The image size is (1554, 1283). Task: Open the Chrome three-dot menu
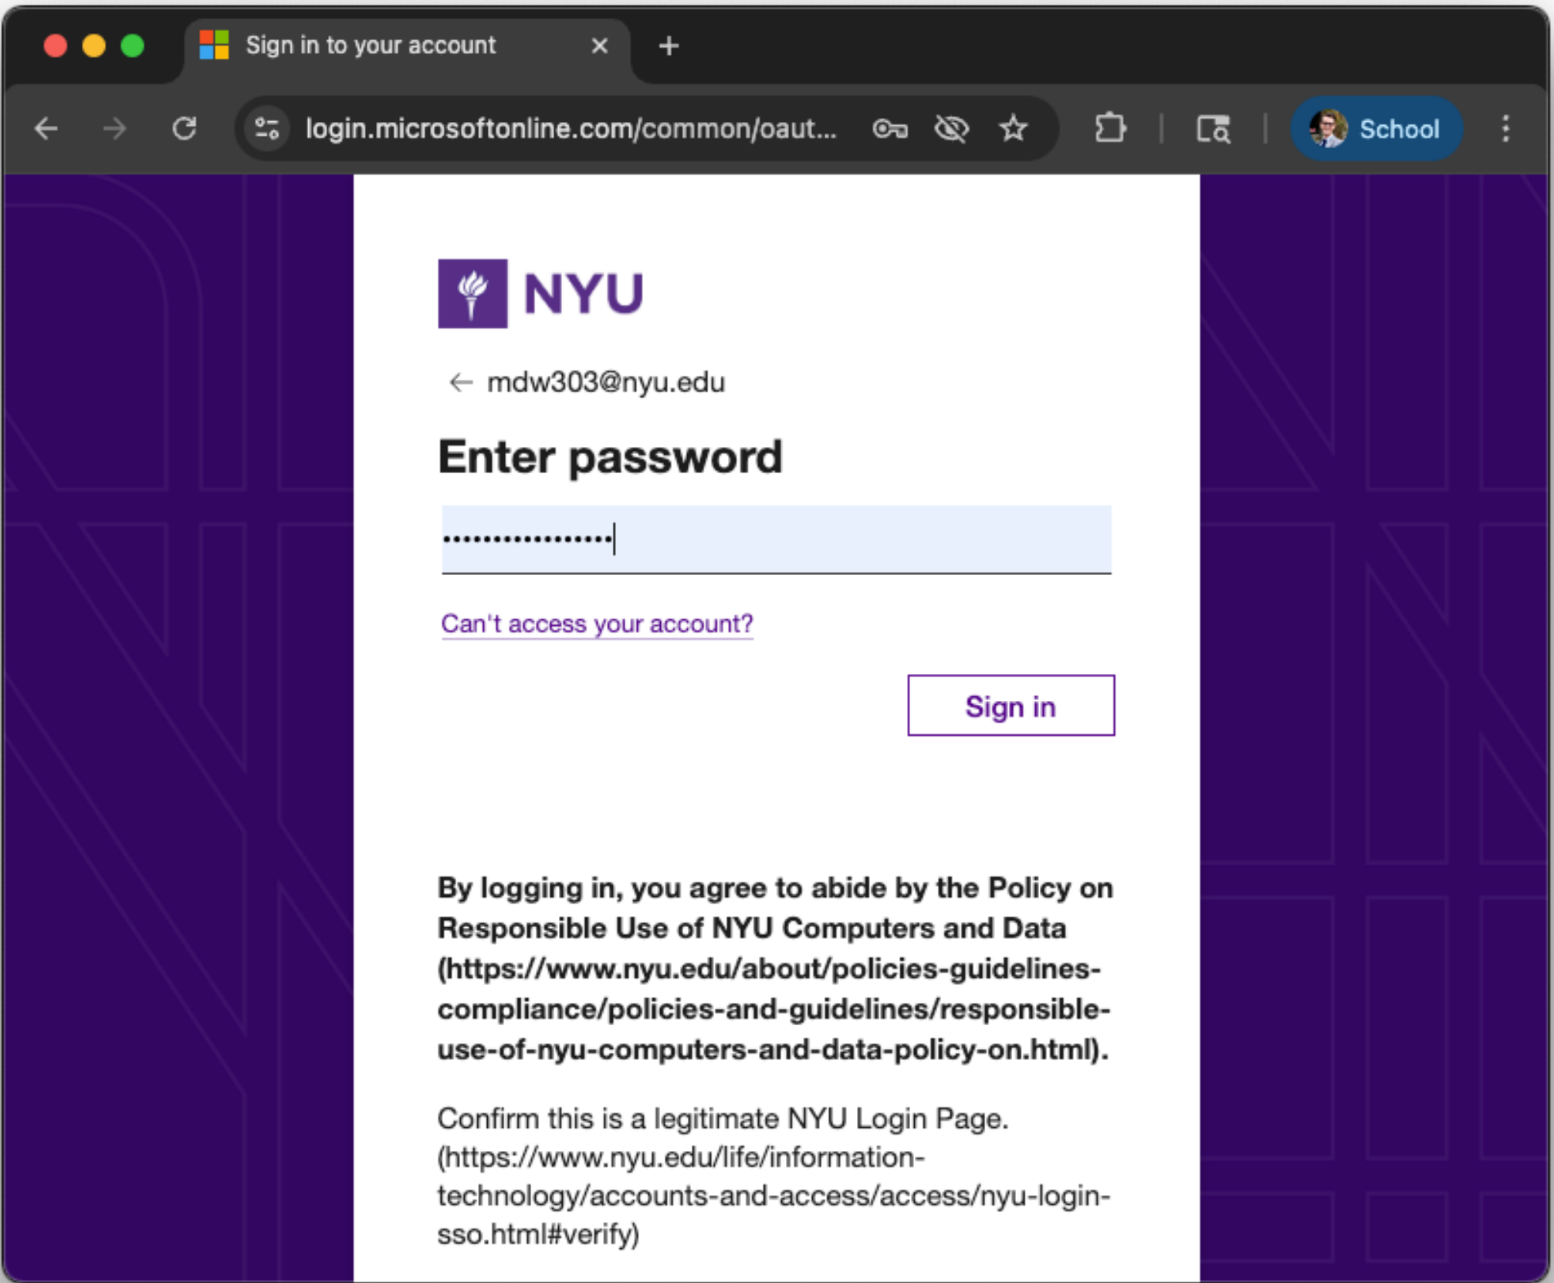(x=1505, y=128)
